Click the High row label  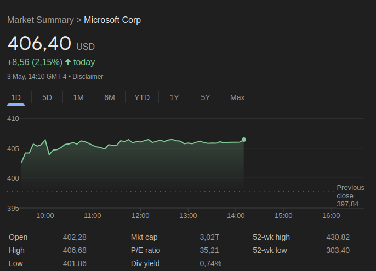click(16, 250)
